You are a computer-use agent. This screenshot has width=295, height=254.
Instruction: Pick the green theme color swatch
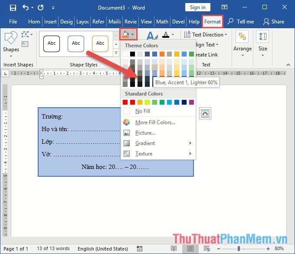[x=191, y=54]
